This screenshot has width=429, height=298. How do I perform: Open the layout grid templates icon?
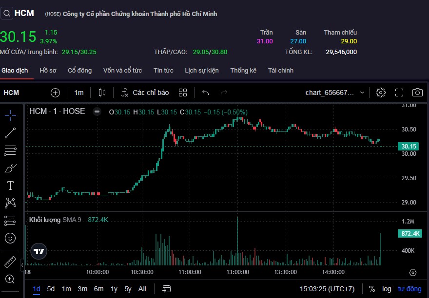tap(183, 93)
